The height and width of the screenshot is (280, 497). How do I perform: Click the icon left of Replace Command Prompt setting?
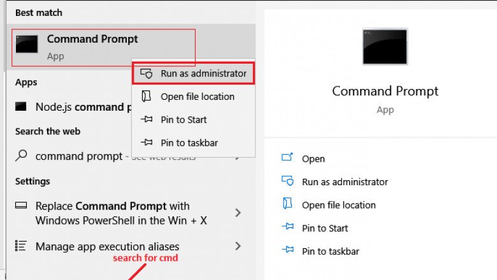pos(22,206)
